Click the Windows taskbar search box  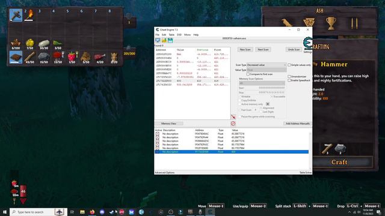click(38, 212)
